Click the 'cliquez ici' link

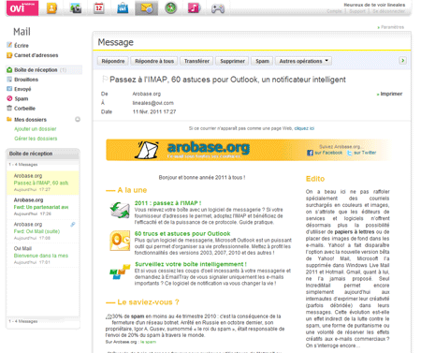pos(304,128)
